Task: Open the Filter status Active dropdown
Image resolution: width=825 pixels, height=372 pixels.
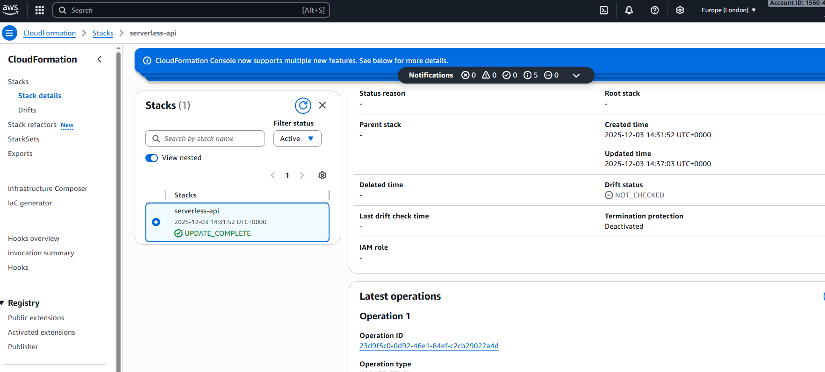Action: [x=297, y=139]
